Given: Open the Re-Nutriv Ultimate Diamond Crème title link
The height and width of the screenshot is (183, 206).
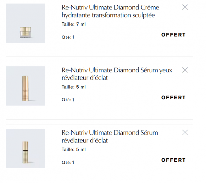Looking at the screenshot, I should (x=110, y=7).
